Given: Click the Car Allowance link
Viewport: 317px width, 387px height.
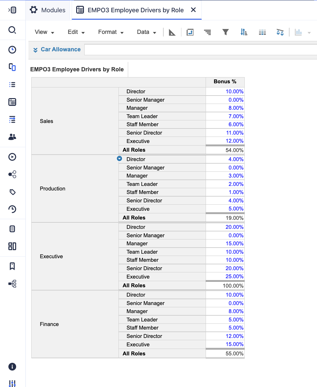Looking at the screenshot, I should [x=60, y=49].
